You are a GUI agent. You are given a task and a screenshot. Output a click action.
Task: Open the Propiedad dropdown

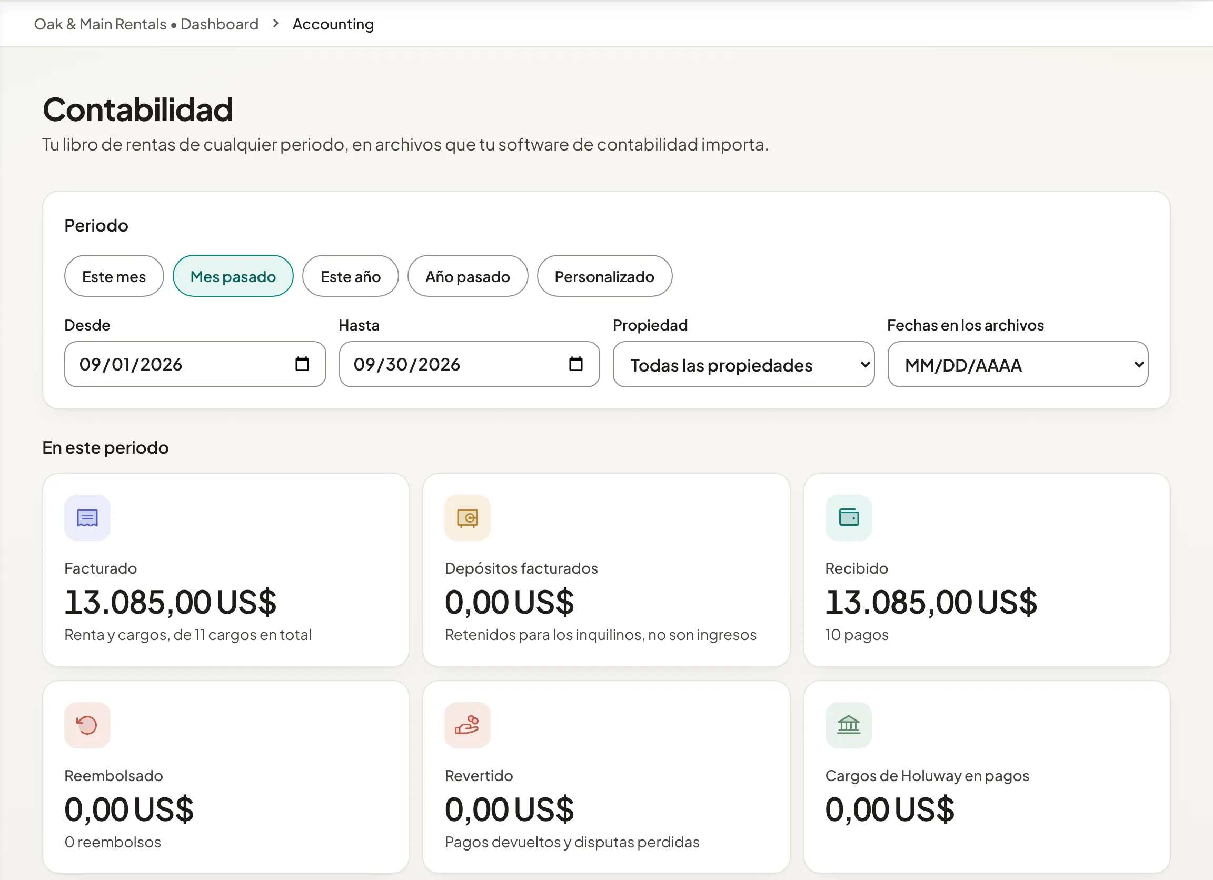[x=743, y=364]
